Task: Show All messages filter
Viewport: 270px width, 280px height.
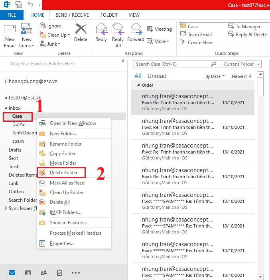Action: click(138, 76)
